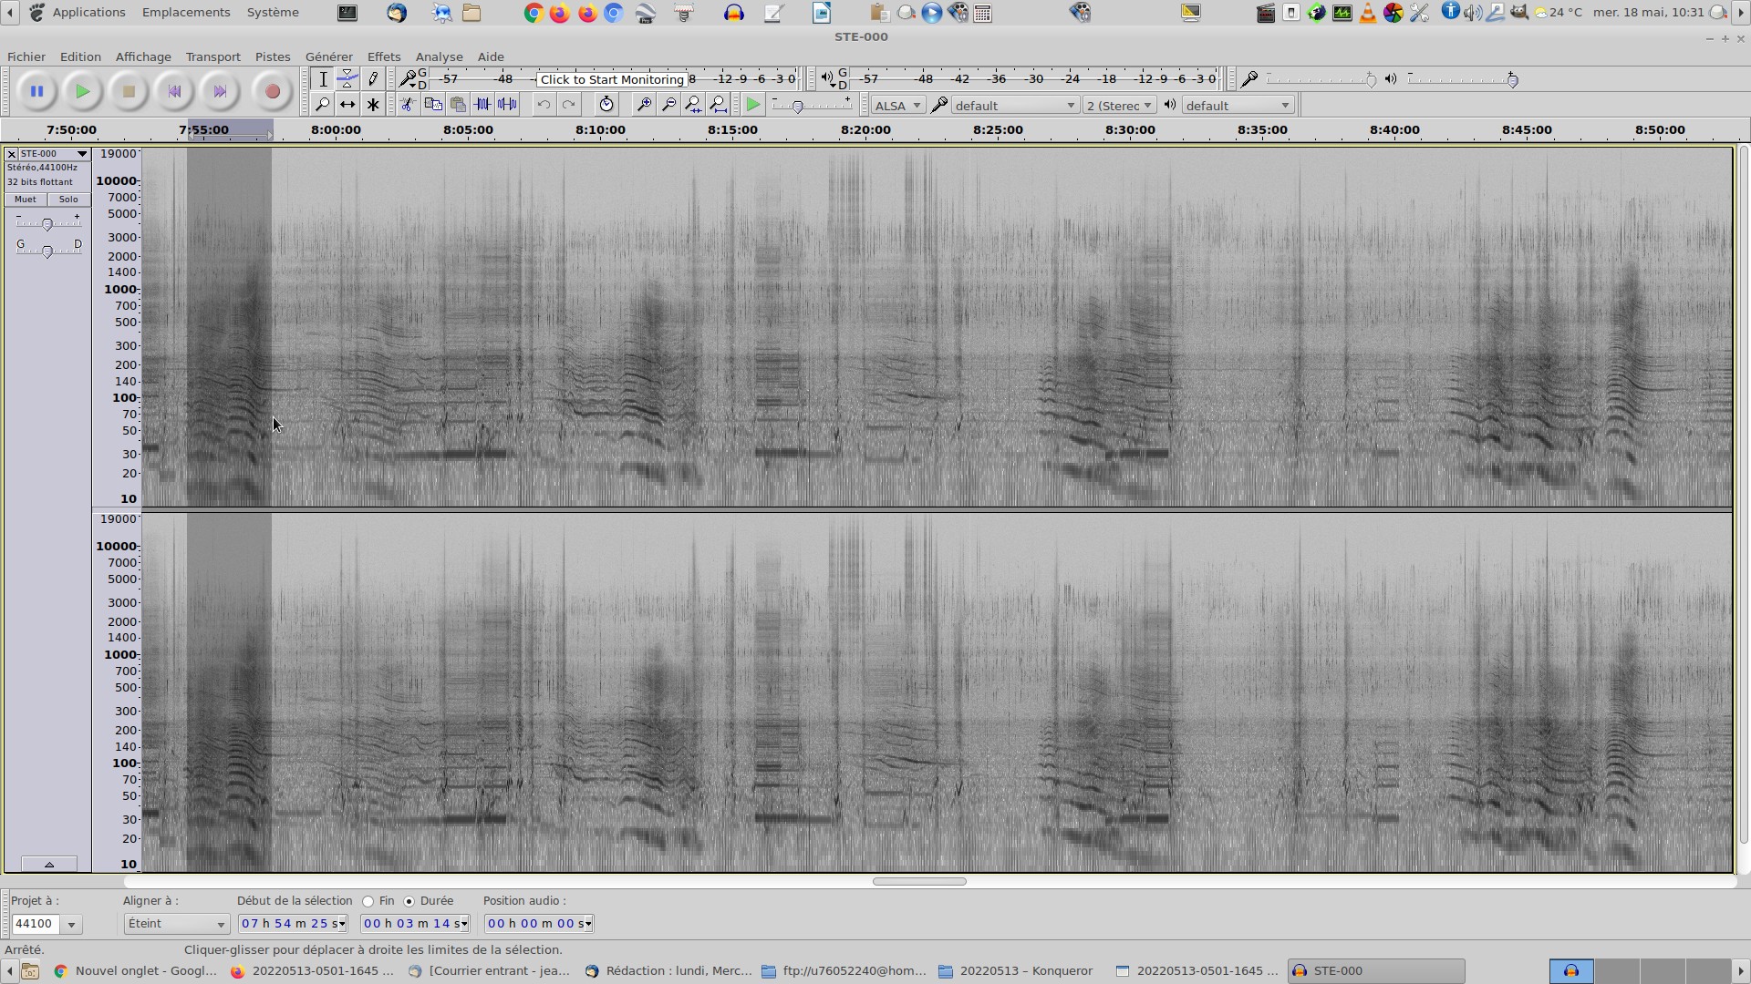The width and height of the screenshot is (1751, 984).
Task: Open the Analyse menu
Action: coord(439,56)
